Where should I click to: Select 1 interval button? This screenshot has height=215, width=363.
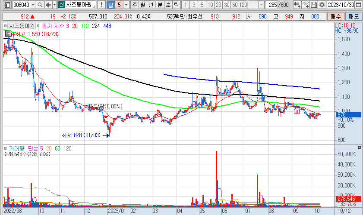(186, 5)
